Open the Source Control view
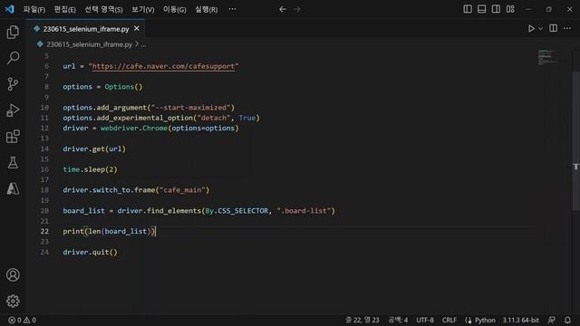The width and height of the screenshot is (580, 326). [x=13, y=84]
